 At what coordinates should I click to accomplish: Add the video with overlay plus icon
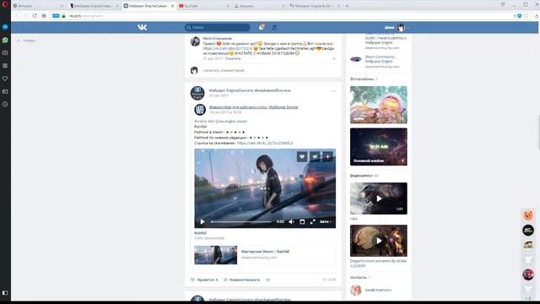[327, 156]
